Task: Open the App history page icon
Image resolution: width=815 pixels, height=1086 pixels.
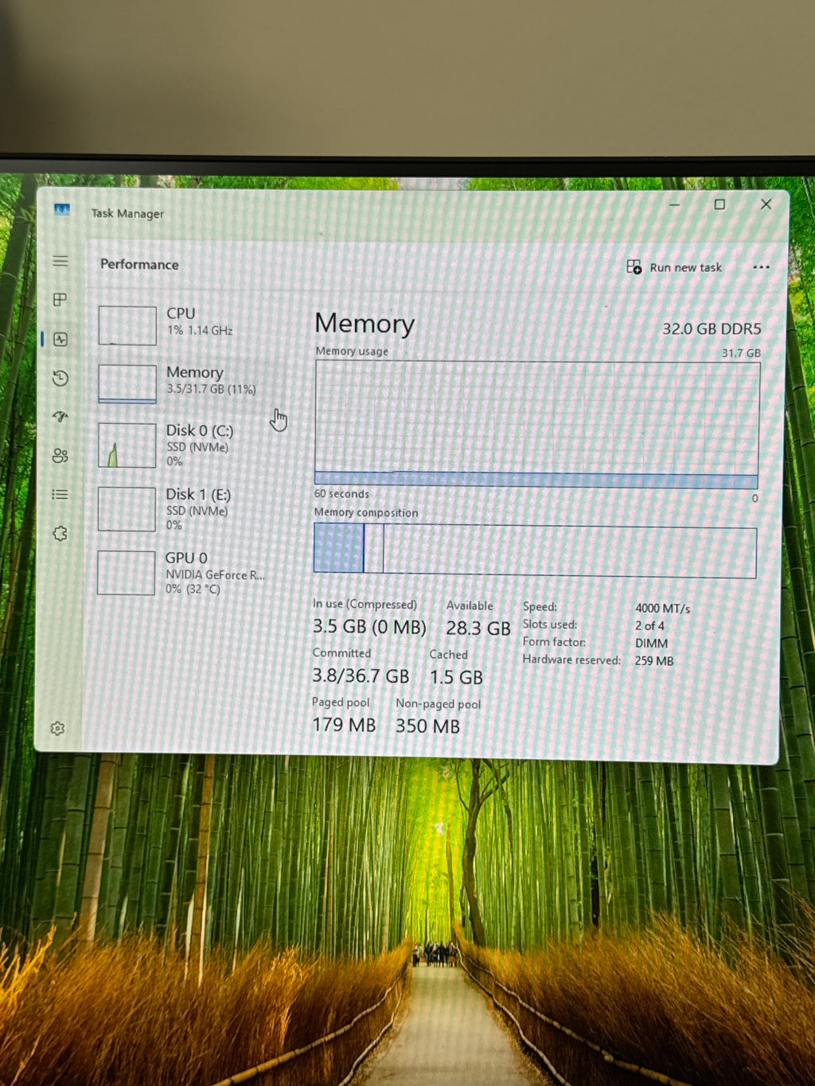Action: 60,378
